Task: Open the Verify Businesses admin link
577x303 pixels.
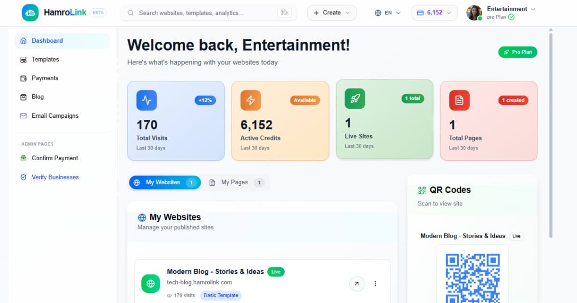Action: point(55,177)
